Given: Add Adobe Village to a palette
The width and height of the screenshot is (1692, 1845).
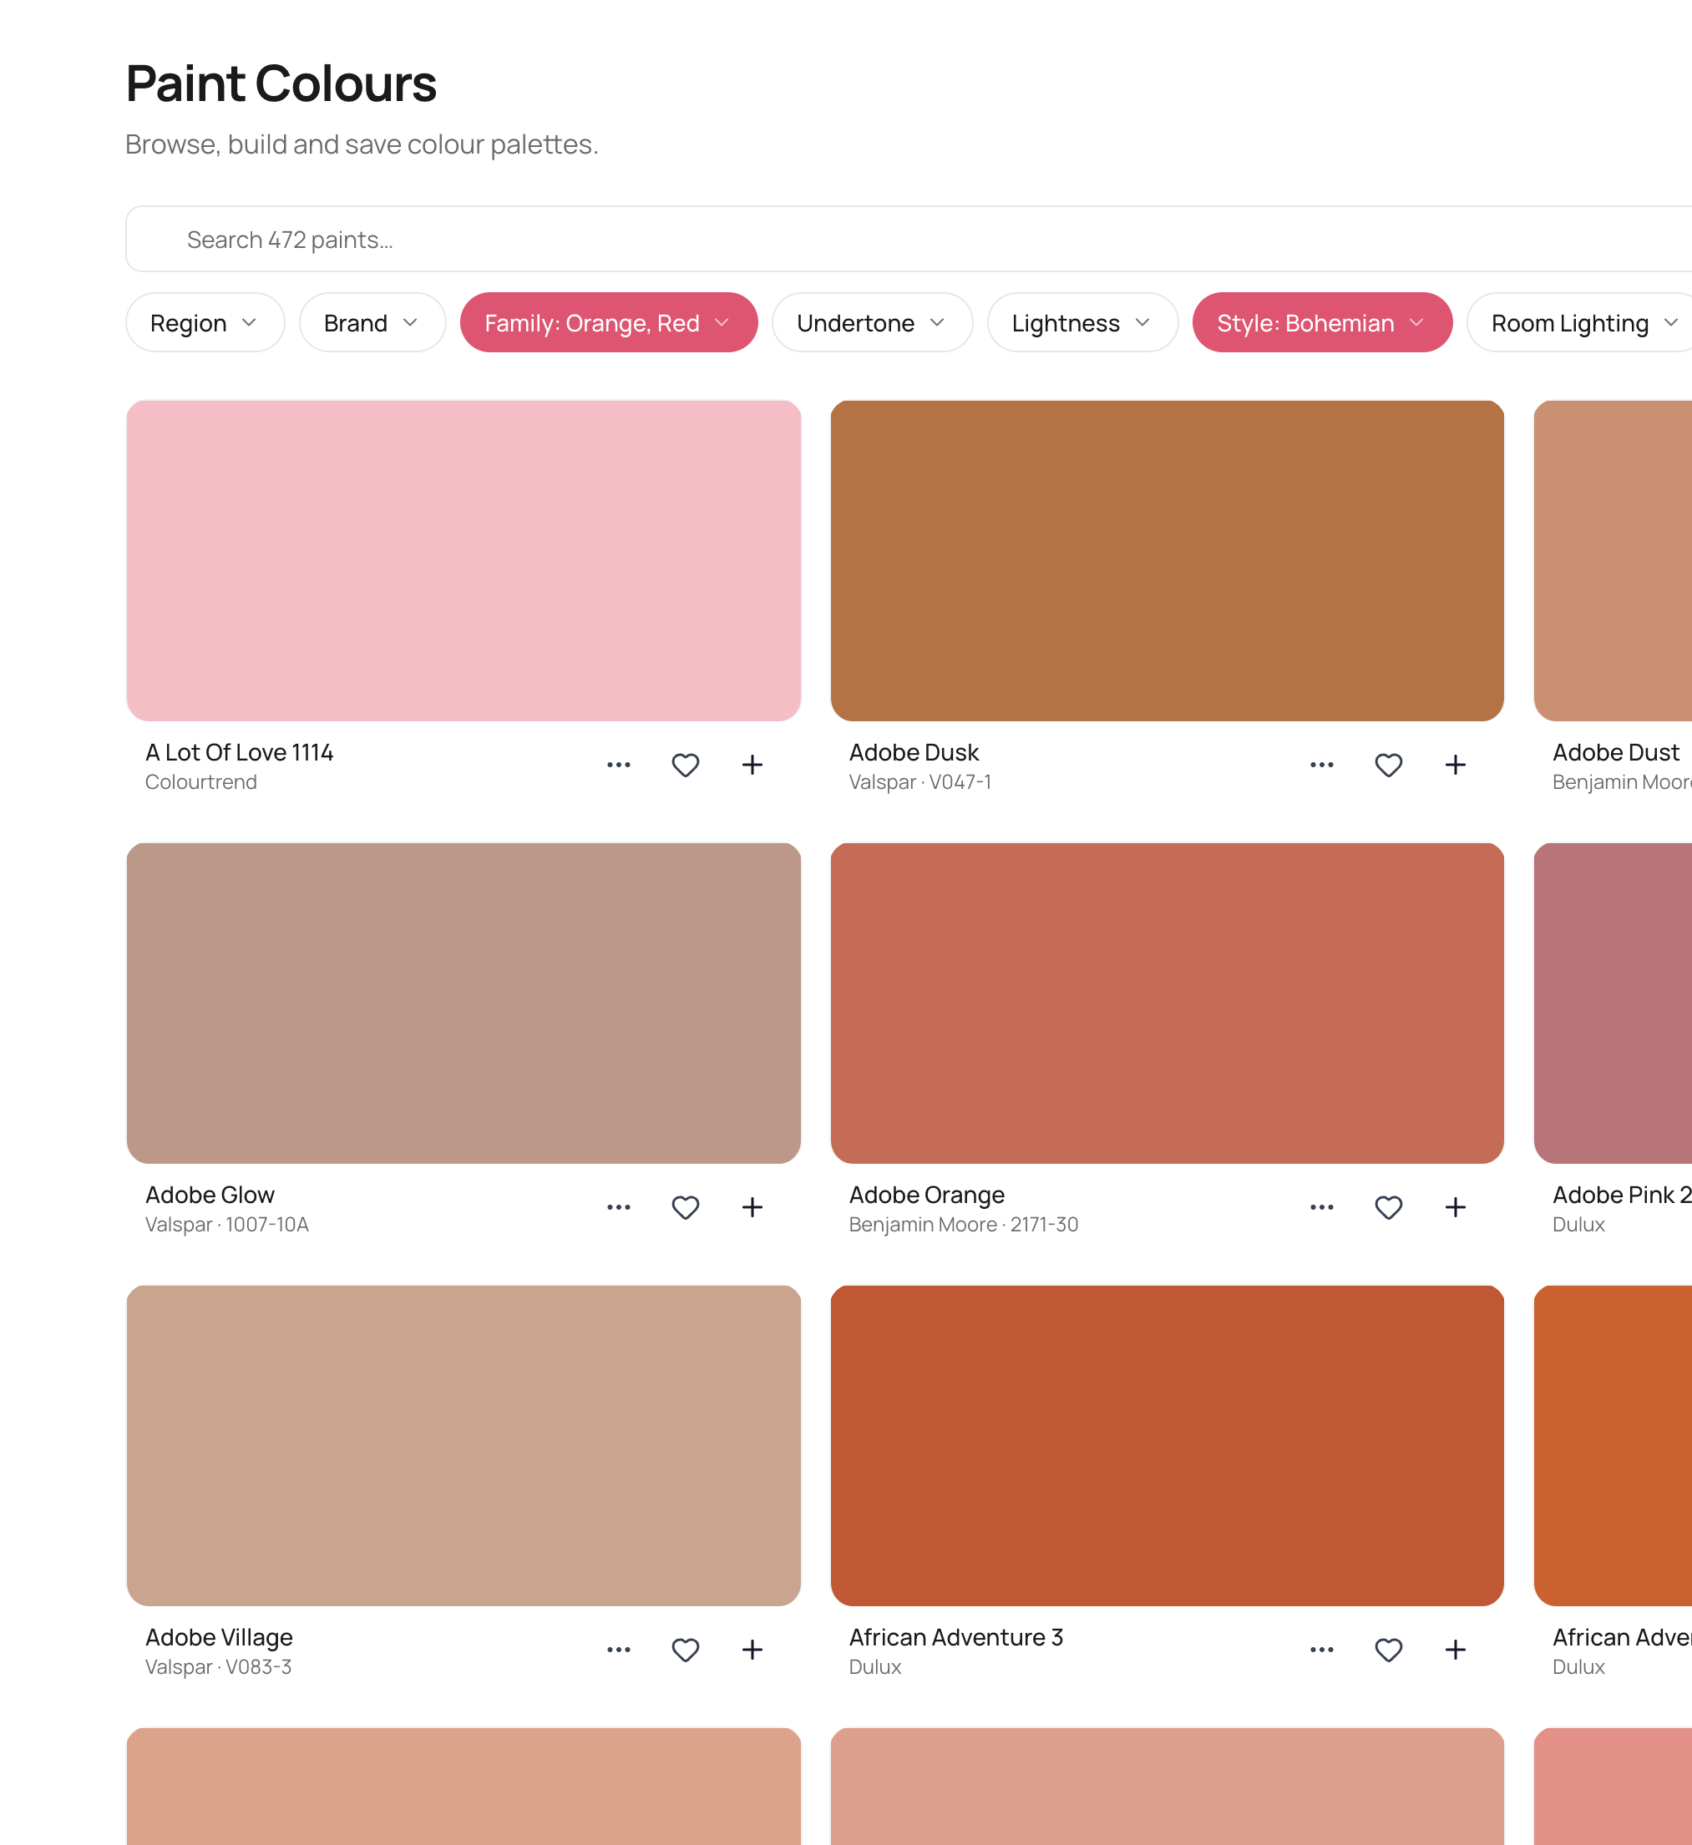Looking at the screenshot, I should (x=752, y=1650).
